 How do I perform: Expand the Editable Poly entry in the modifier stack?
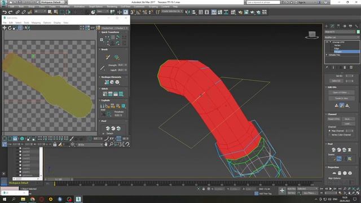[327, 55]
